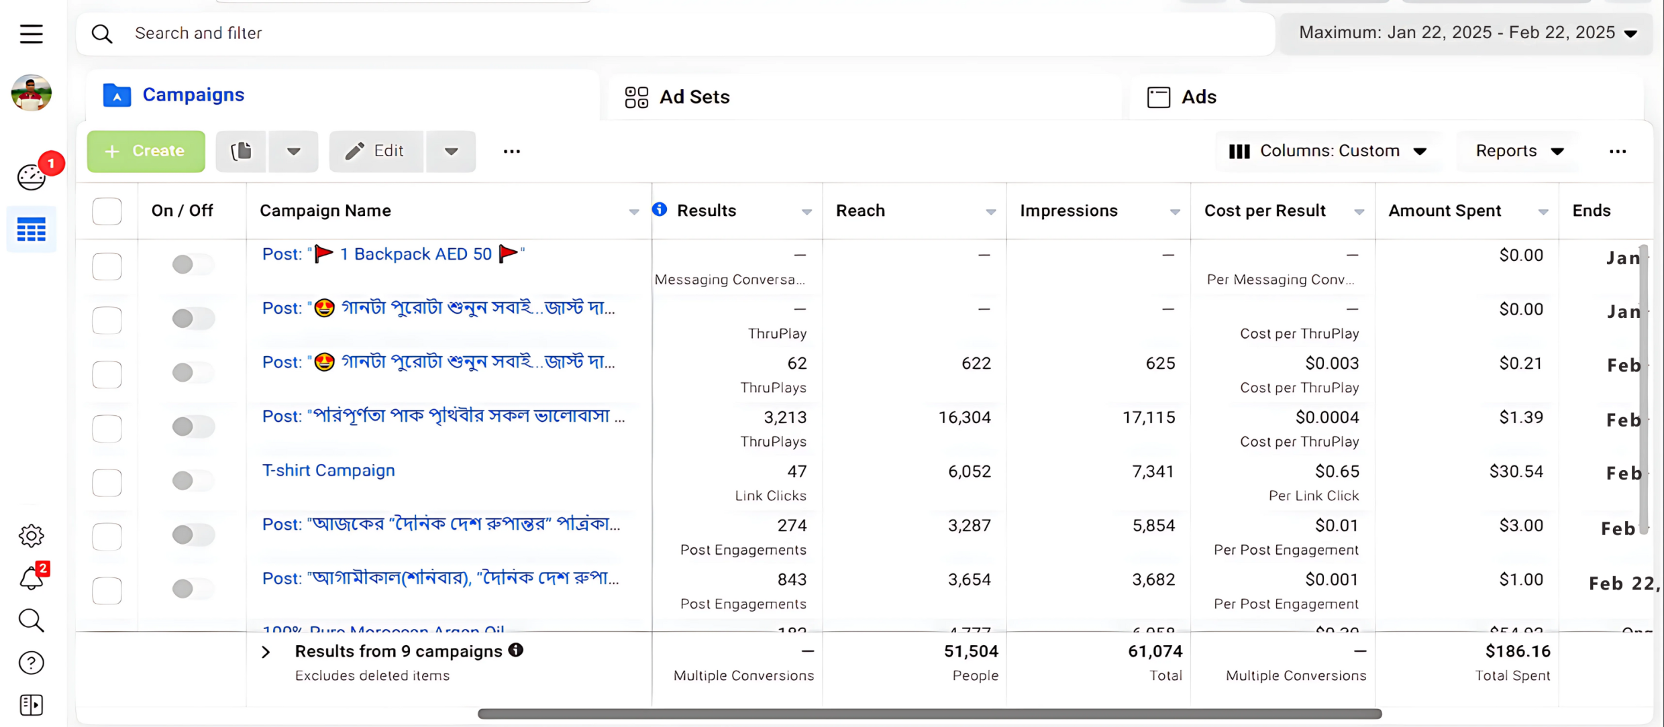Click the horizontal scrollbar at the bottom
1664x727 pixels.
tap(929, 714)
